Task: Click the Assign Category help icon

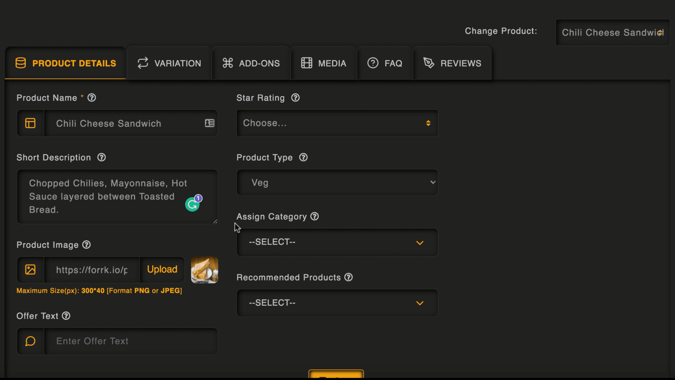Action: point(315,216)
